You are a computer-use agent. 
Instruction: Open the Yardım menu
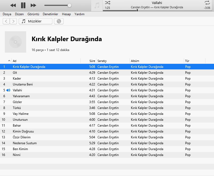[79, 14]
